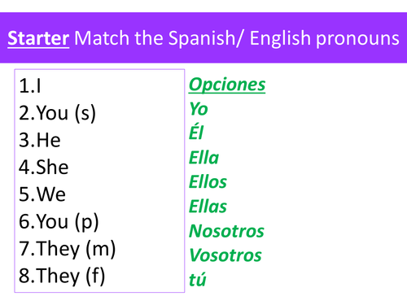407x305 pixels.
Task: Select list item 1. I
Action: [x=30, y=86]
